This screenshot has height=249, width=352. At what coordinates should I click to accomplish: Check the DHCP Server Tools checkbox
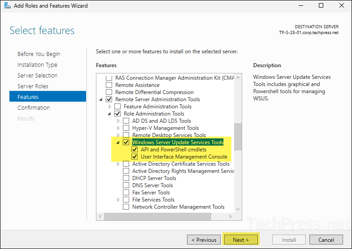coord(126,178)
